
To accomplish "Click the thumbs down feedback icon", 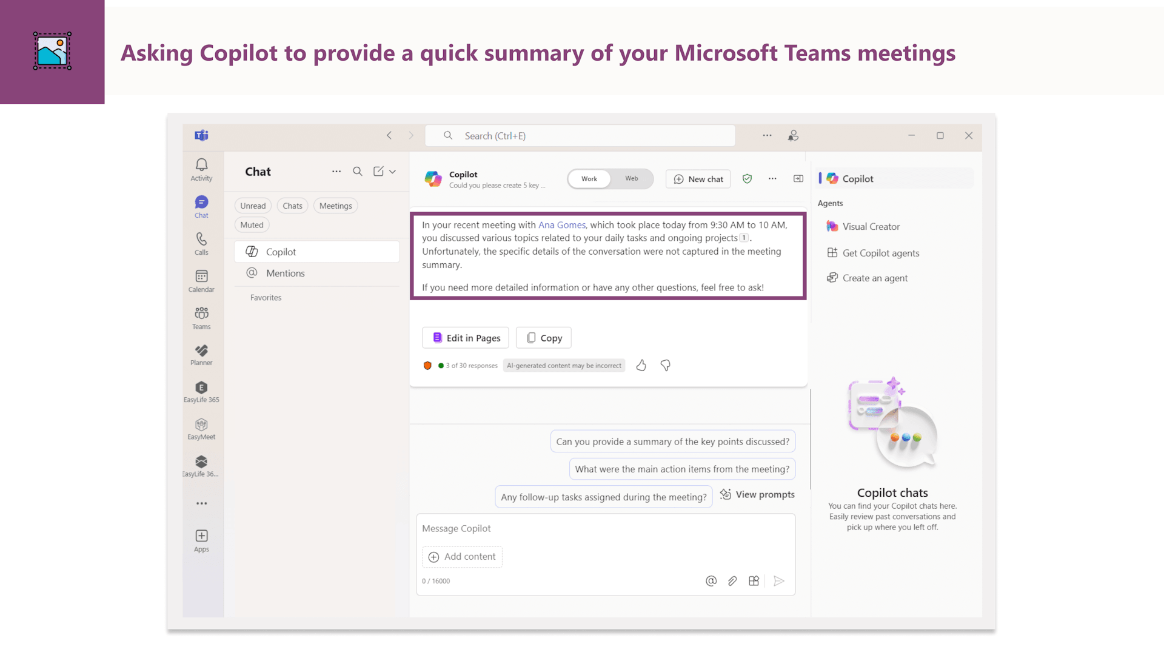I will [x=665, y=365].
